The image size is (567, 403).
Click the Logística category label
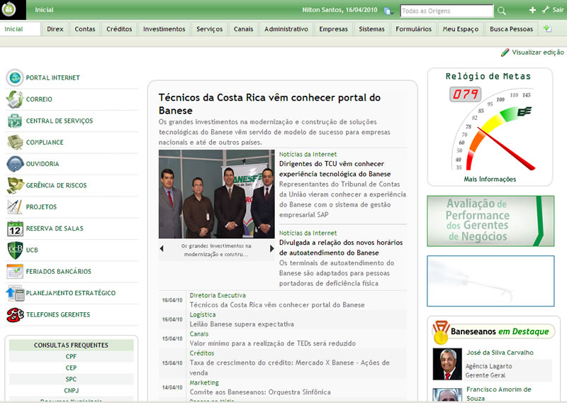pyautogui.click(x=203, y=314)
